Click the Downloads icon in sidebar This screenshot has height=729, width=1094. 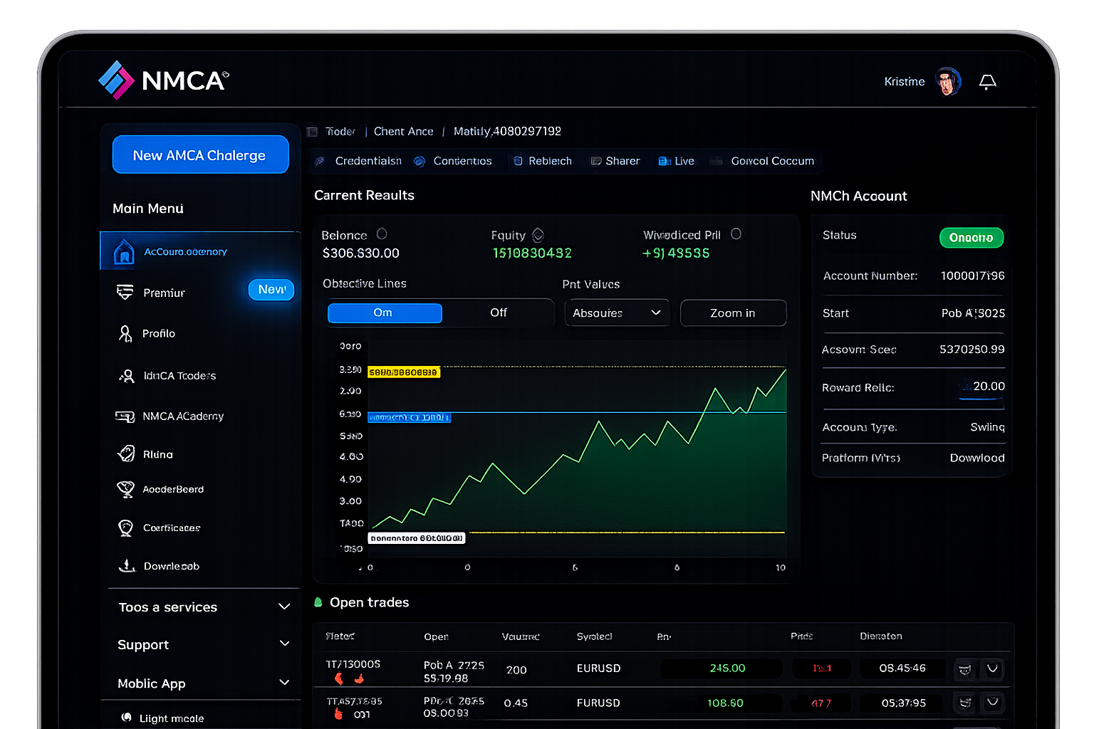pyautogui.click(x=127, y=566)
